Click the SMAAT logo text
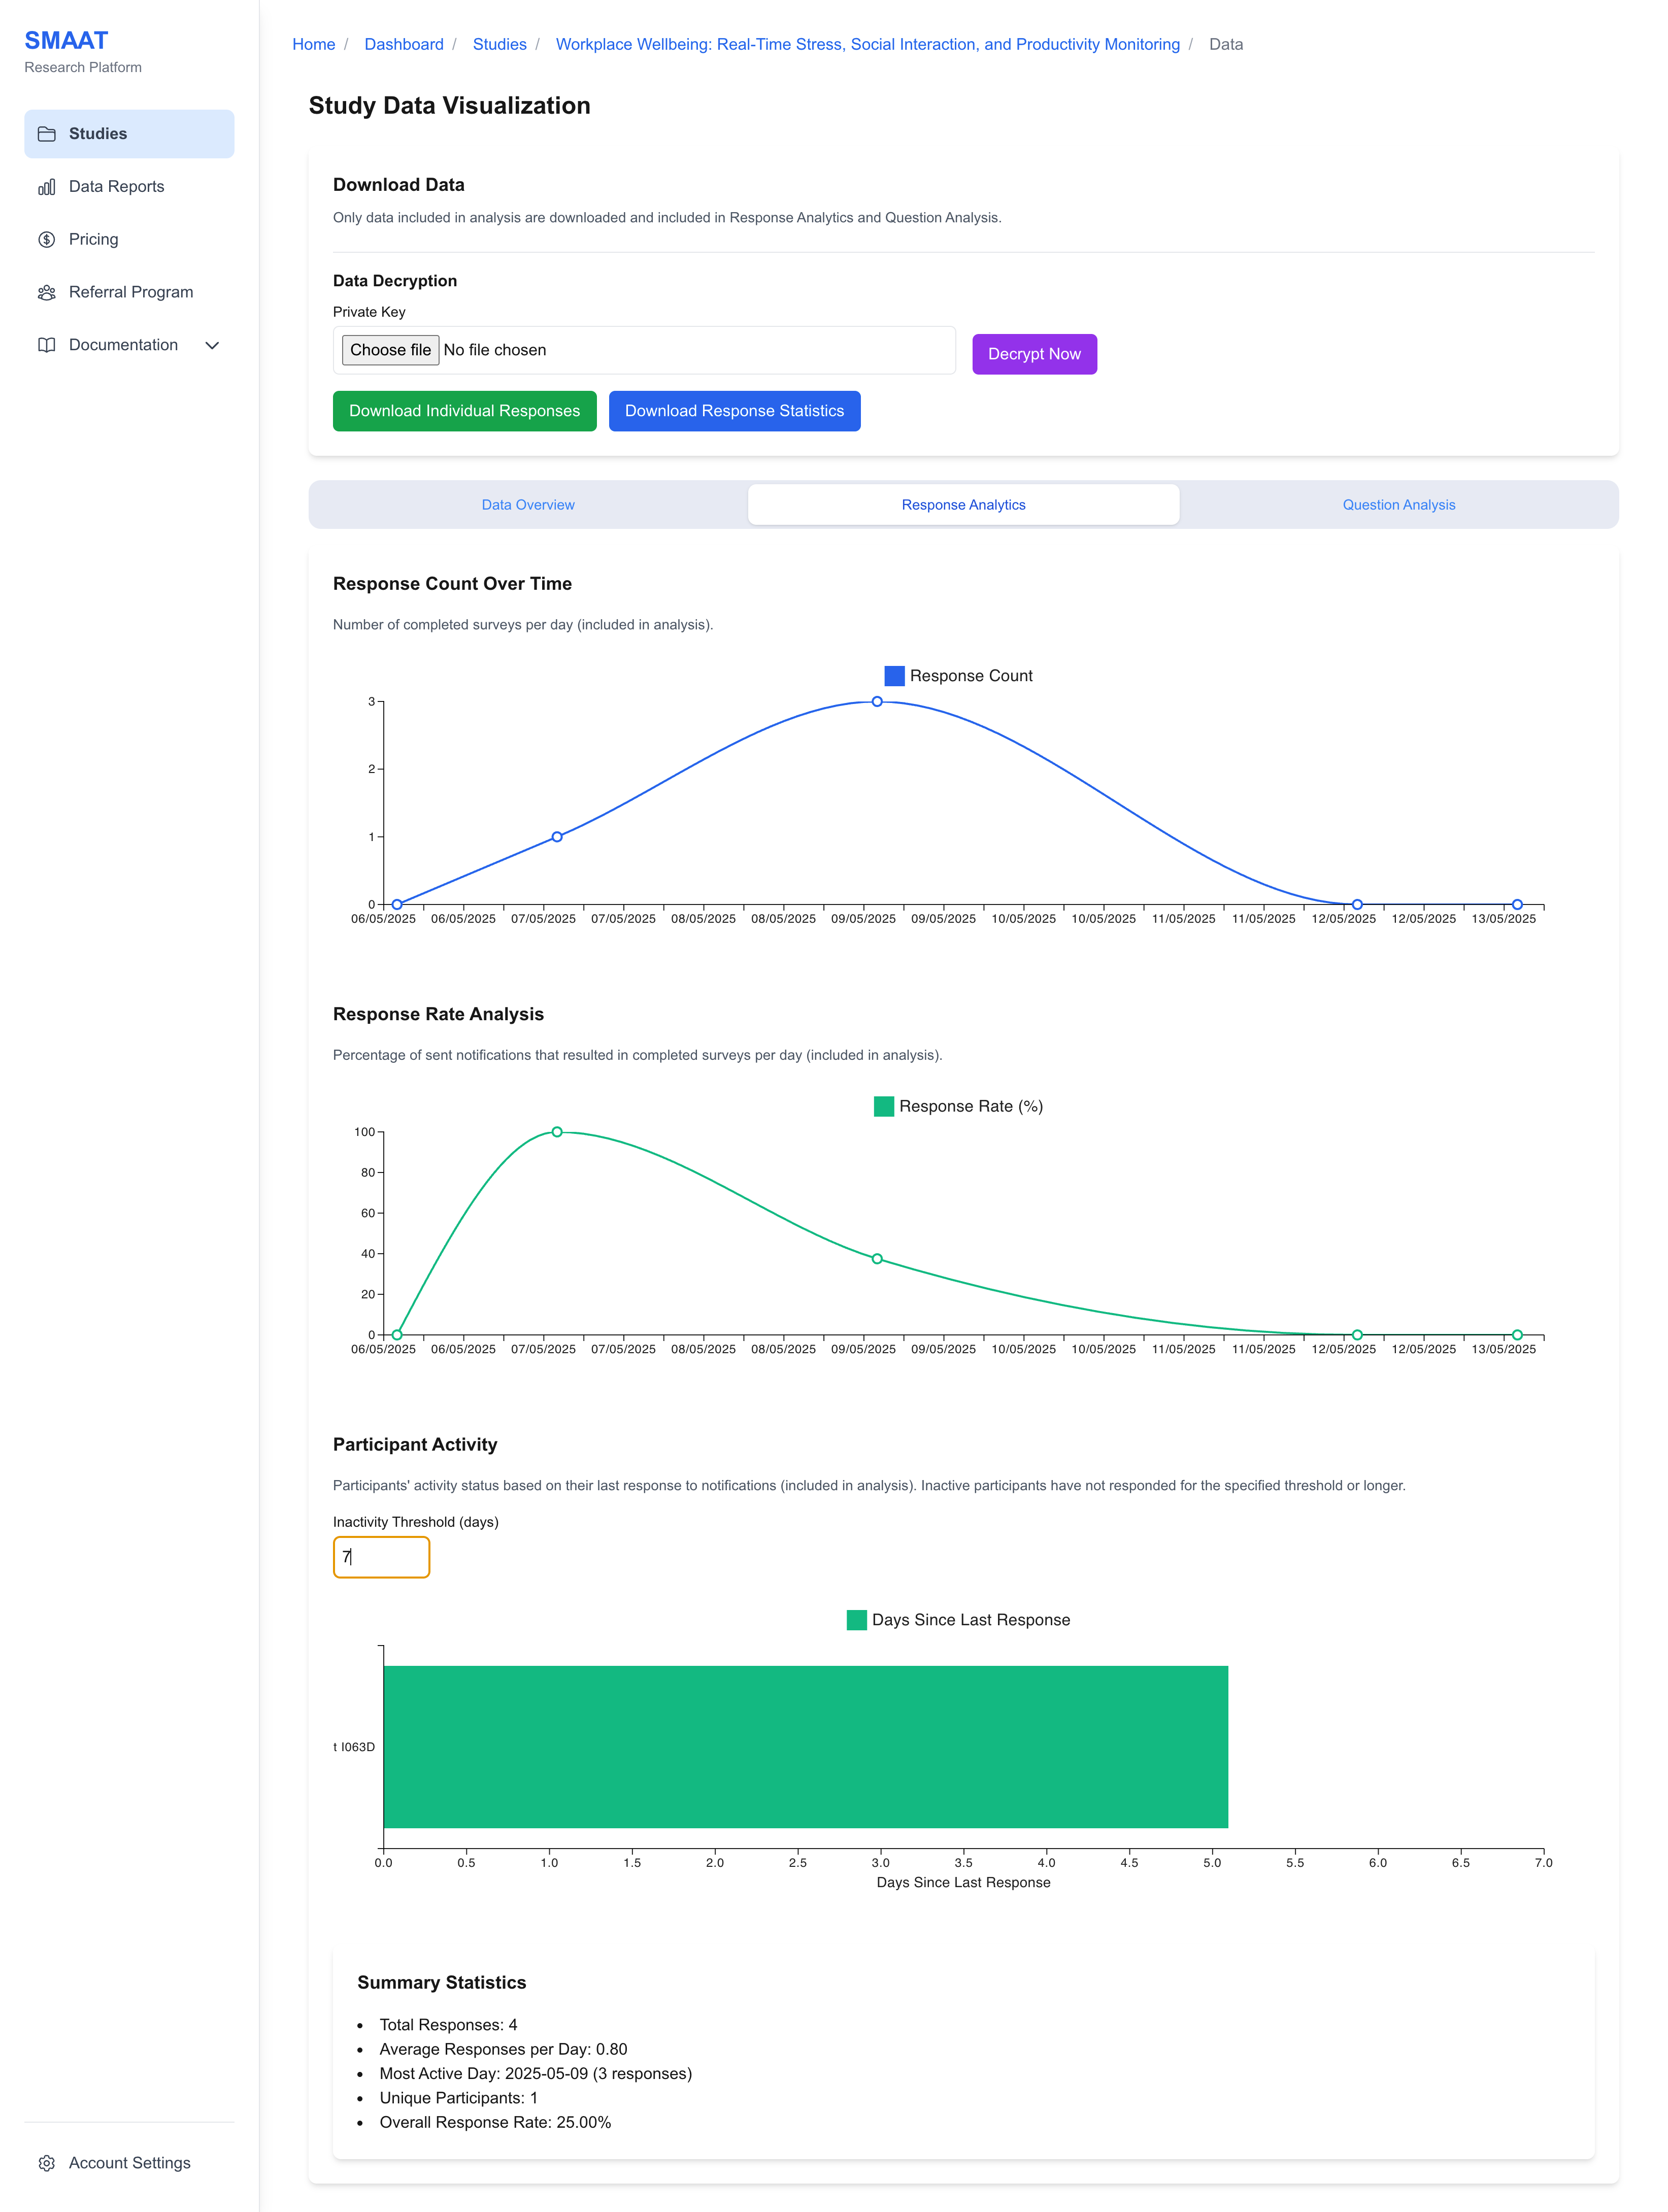 click(x=67, y=40)
